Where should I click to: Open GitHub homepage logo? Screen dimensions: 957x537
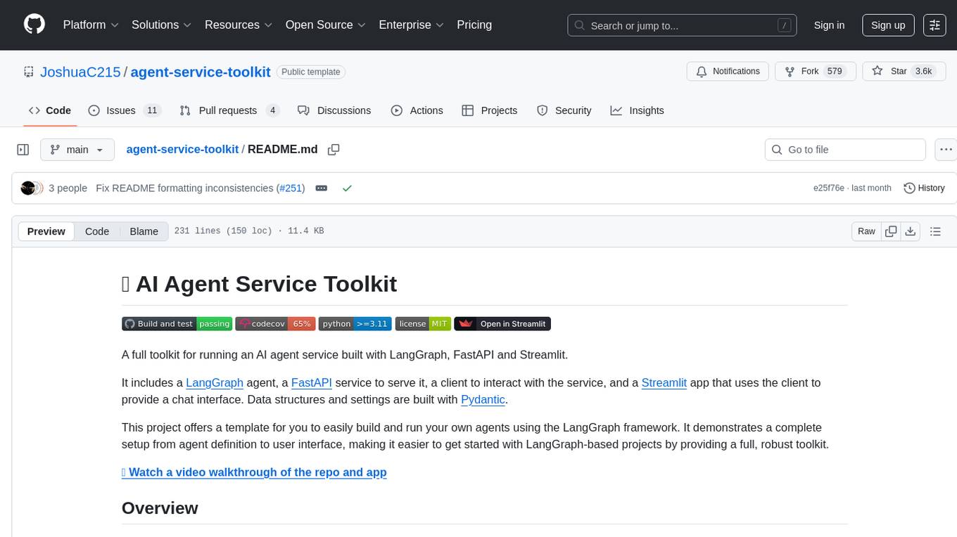[34, 25]
